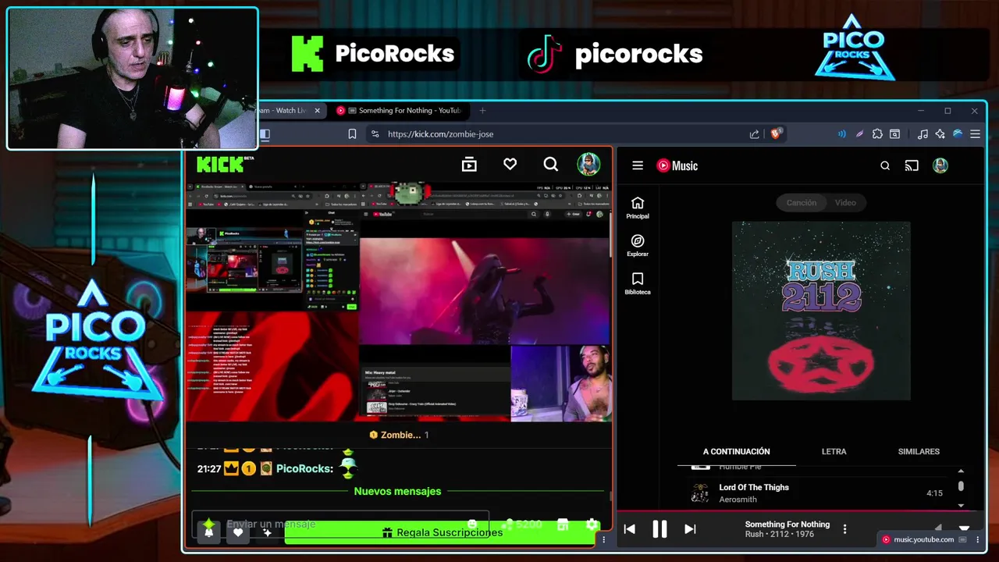Screen dimensions: 999x562
Task: Click music.youtube.com media popup label
Action: click(x=923, y=539)
